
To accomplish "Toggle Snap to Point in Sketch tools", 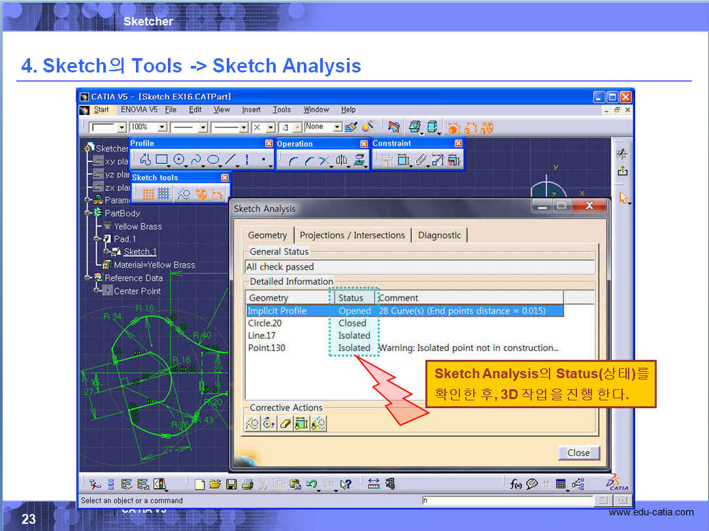I will coord(163,193).
